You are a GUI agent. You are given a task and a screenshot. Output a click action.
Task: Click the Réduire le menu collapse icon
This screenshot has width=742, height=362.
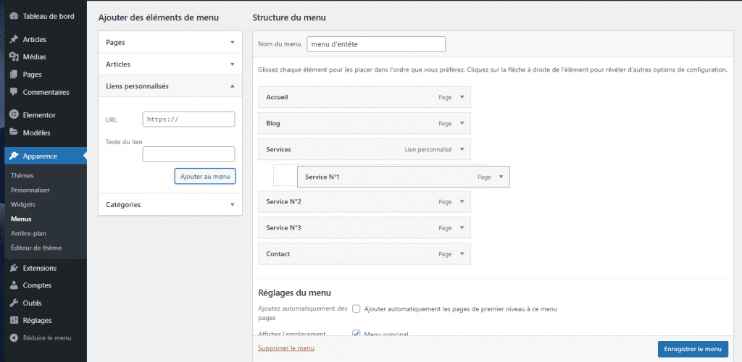[14, 338]
